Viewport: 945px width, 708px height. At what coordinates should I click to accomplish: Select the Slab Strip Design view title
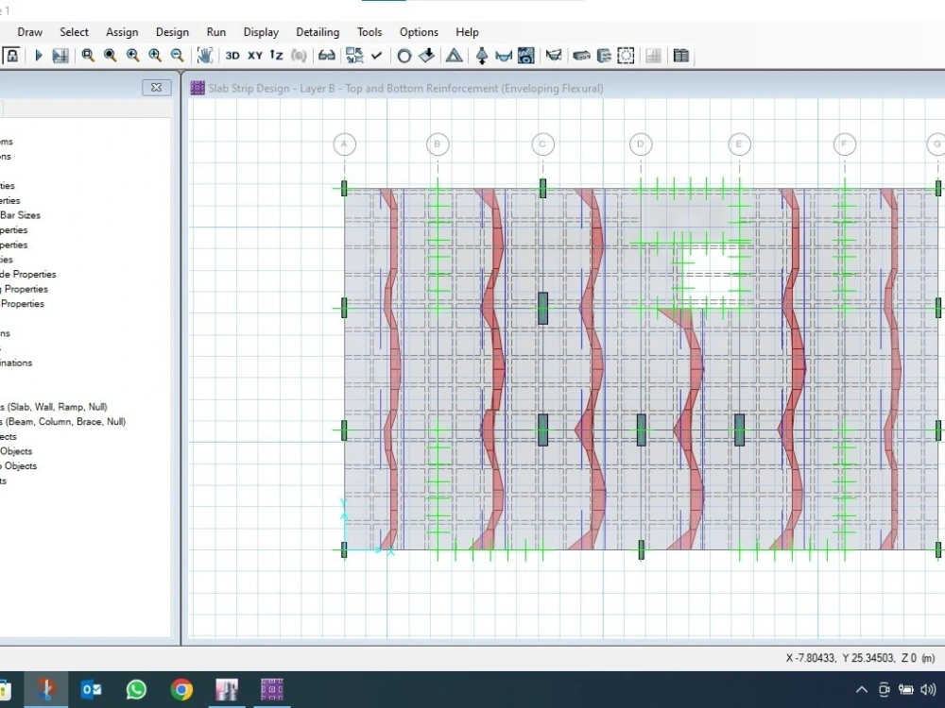coord(405,88)
